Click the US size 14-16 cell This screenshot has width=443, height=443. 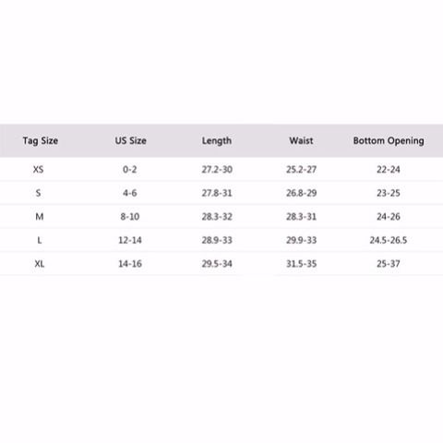tap(130, 264)
